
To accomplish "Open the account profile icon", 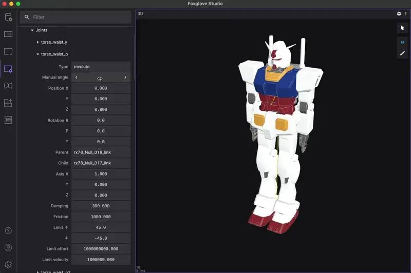I will click(8, 248).
